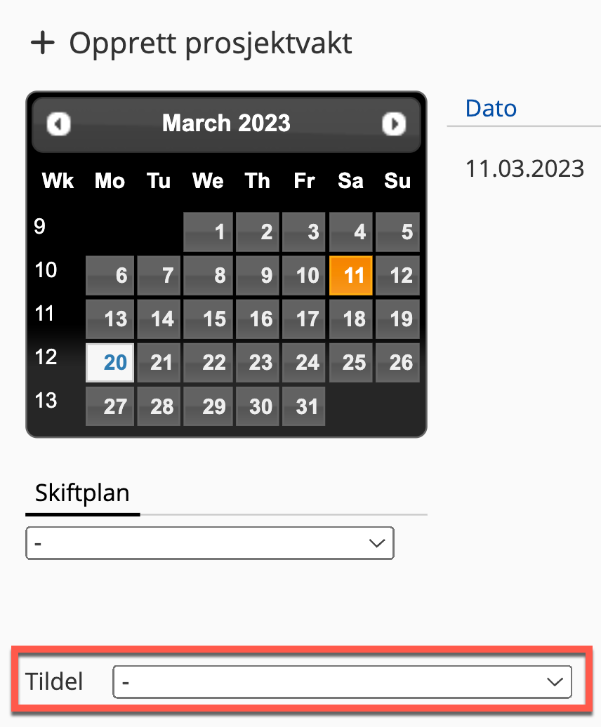Expand the Tildel dropdown
601x727 pixels.
[342, 681]
